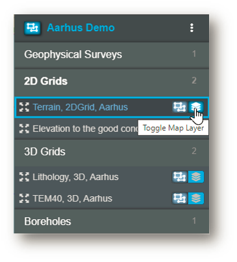Click the network icon on Terrain, 2DGrid row

tap(180, 107)
